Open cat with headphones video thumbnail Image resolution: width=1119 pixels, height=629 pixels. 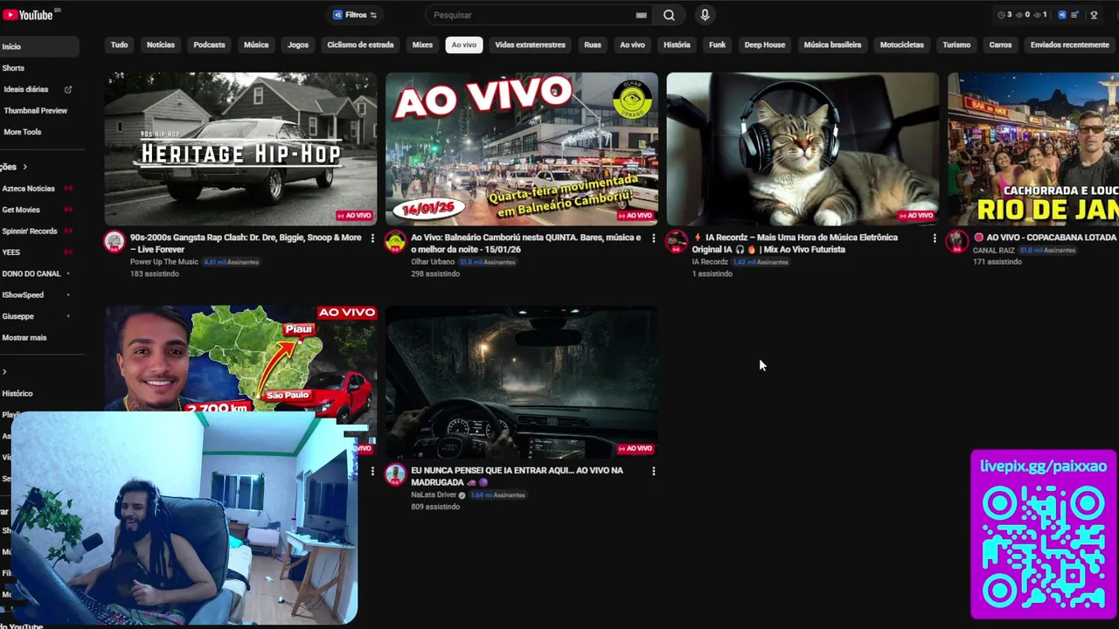803,149
